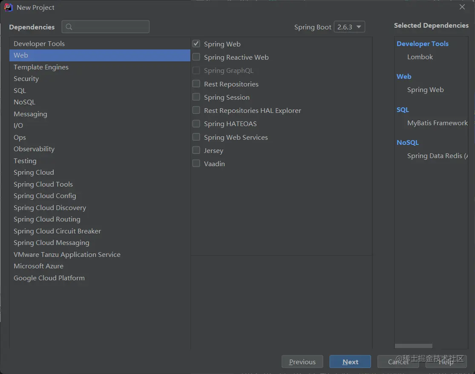Screen dimensions: 475x374
Task: Choose the Ops category
Action: (100, 137)
